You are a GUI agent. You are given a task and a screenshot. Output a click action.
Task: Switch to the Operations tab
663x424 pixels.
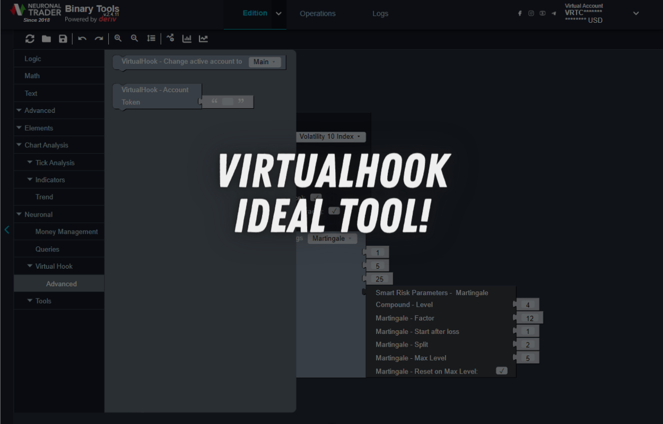317,14
